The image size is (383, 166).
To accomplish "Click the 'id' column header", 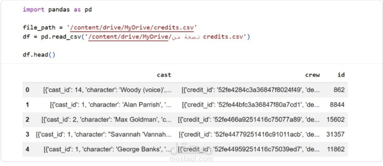I will pos(341,75).
